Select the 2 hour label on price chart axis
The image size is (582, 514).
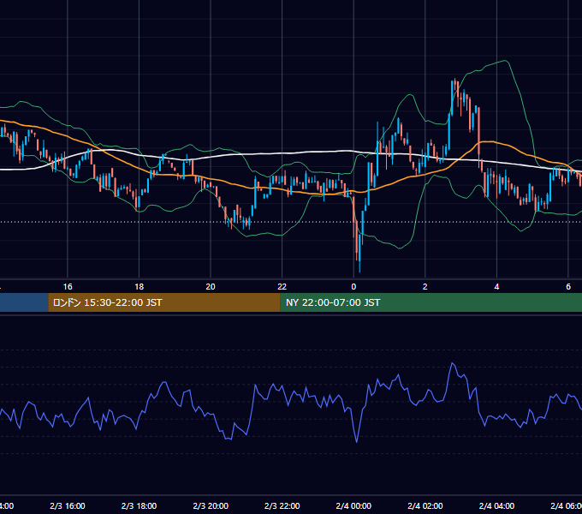[x=425, y=287]
